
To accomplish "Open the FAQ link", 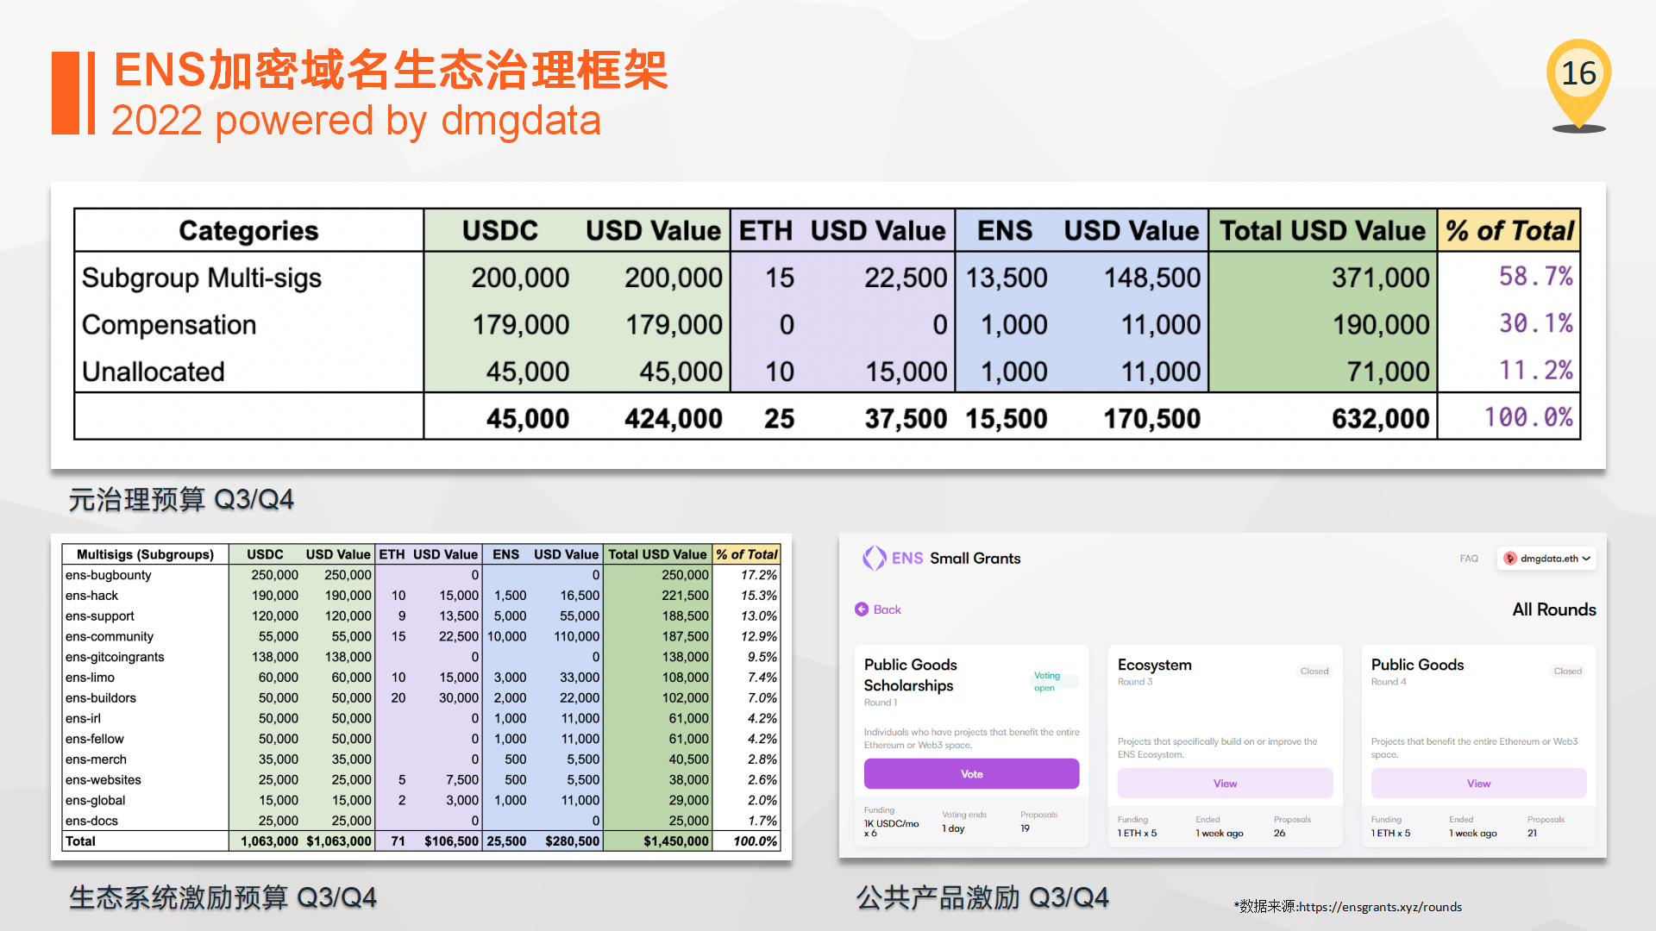I will tap(1469, 559).
